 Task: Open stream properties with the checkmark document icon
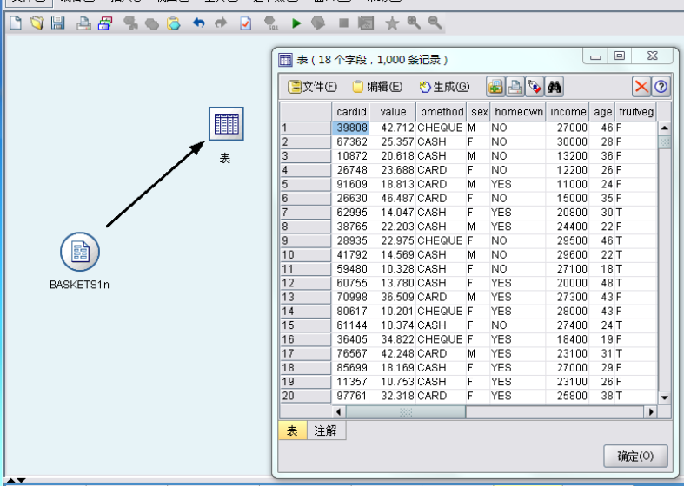[x=246, y=23]
